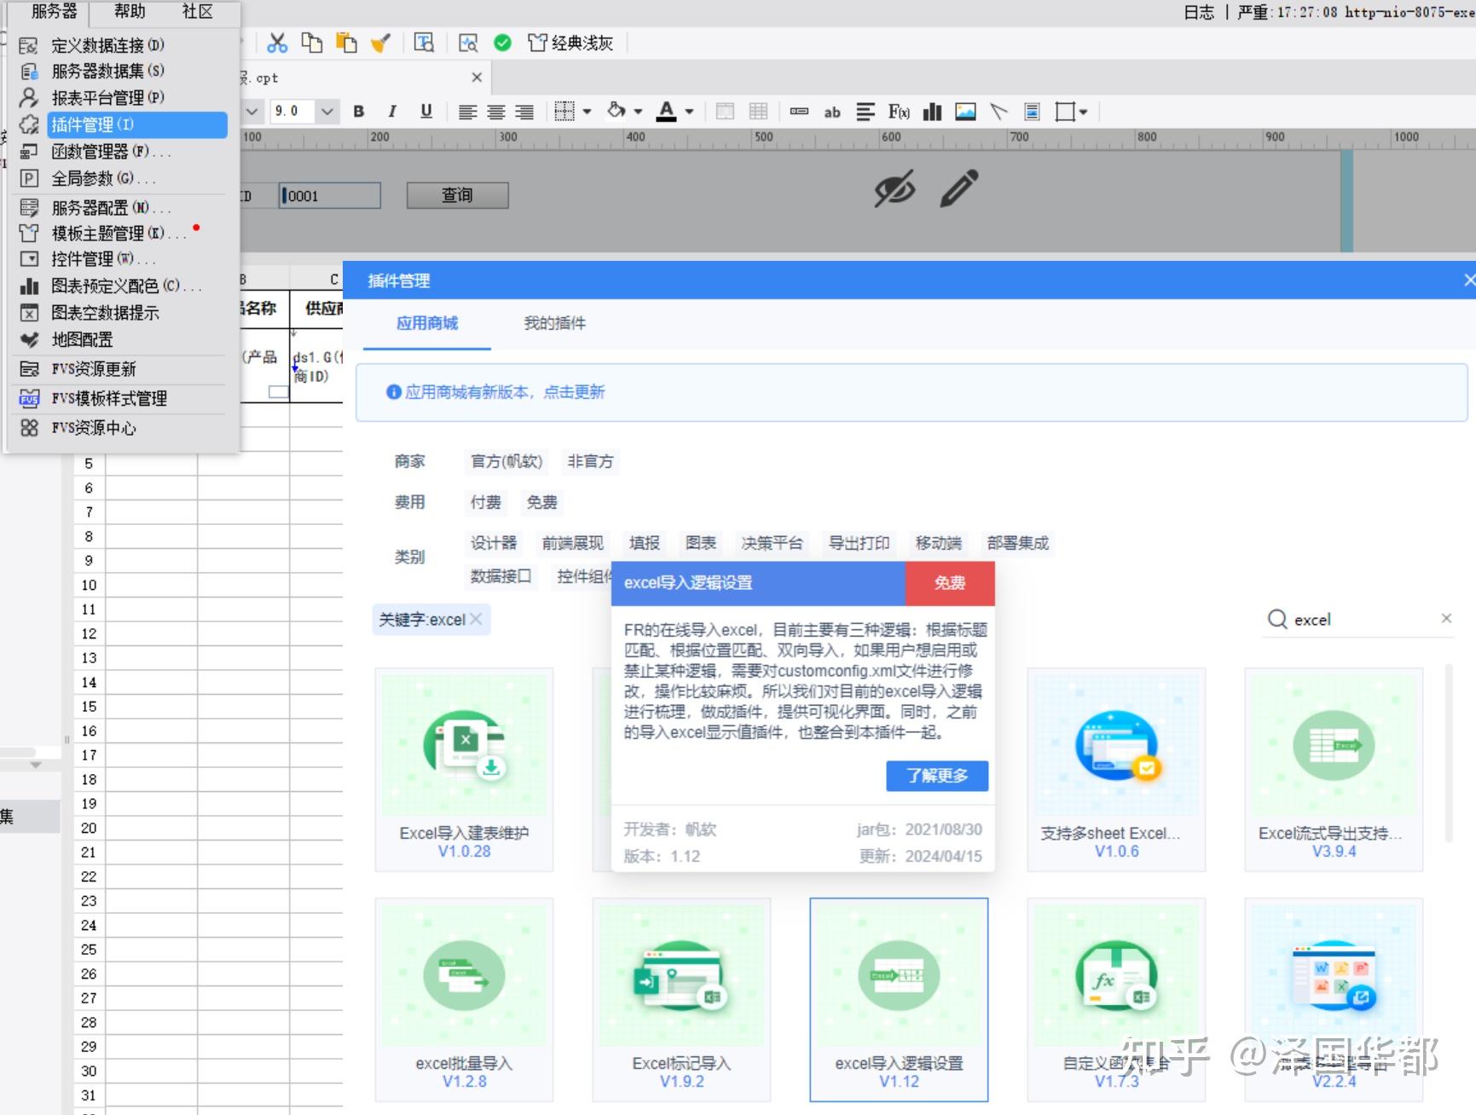Open 服务器数据集 menu entry
Screen dimensions: 1476x1115
(107, 71)
